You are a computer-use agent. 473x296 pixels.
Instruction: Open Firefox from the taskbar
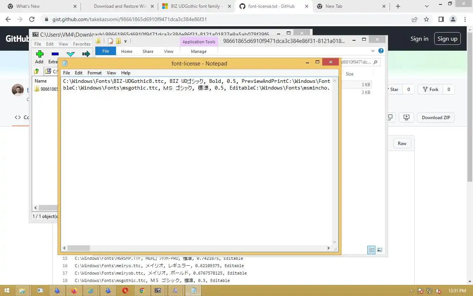(x=74, y=290)
